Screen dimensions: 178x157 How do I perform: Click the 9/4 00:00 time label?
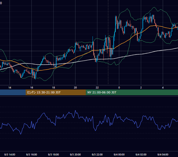click(119, 154)
